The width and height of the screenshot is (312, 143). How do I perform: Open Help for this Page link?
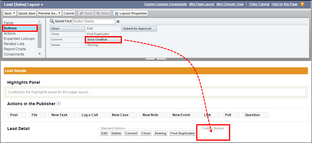point(284,4)
